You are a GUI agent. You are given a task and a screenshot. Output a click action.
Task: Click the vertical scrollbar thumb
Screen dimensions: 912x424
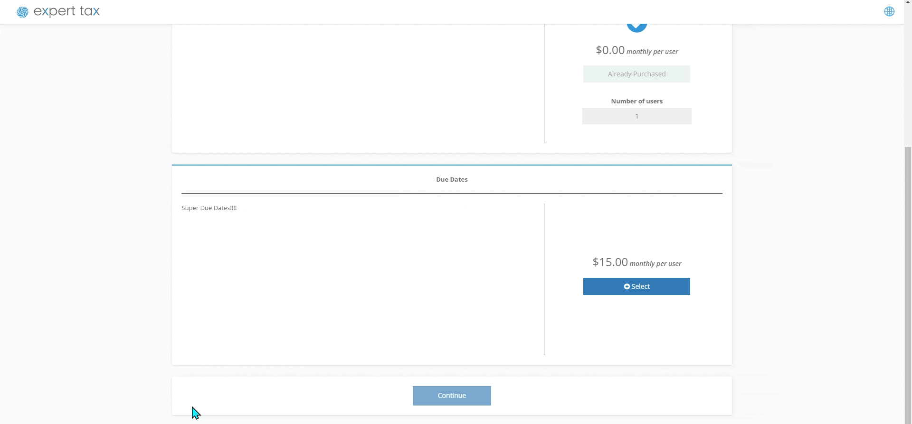click(908, 285)
